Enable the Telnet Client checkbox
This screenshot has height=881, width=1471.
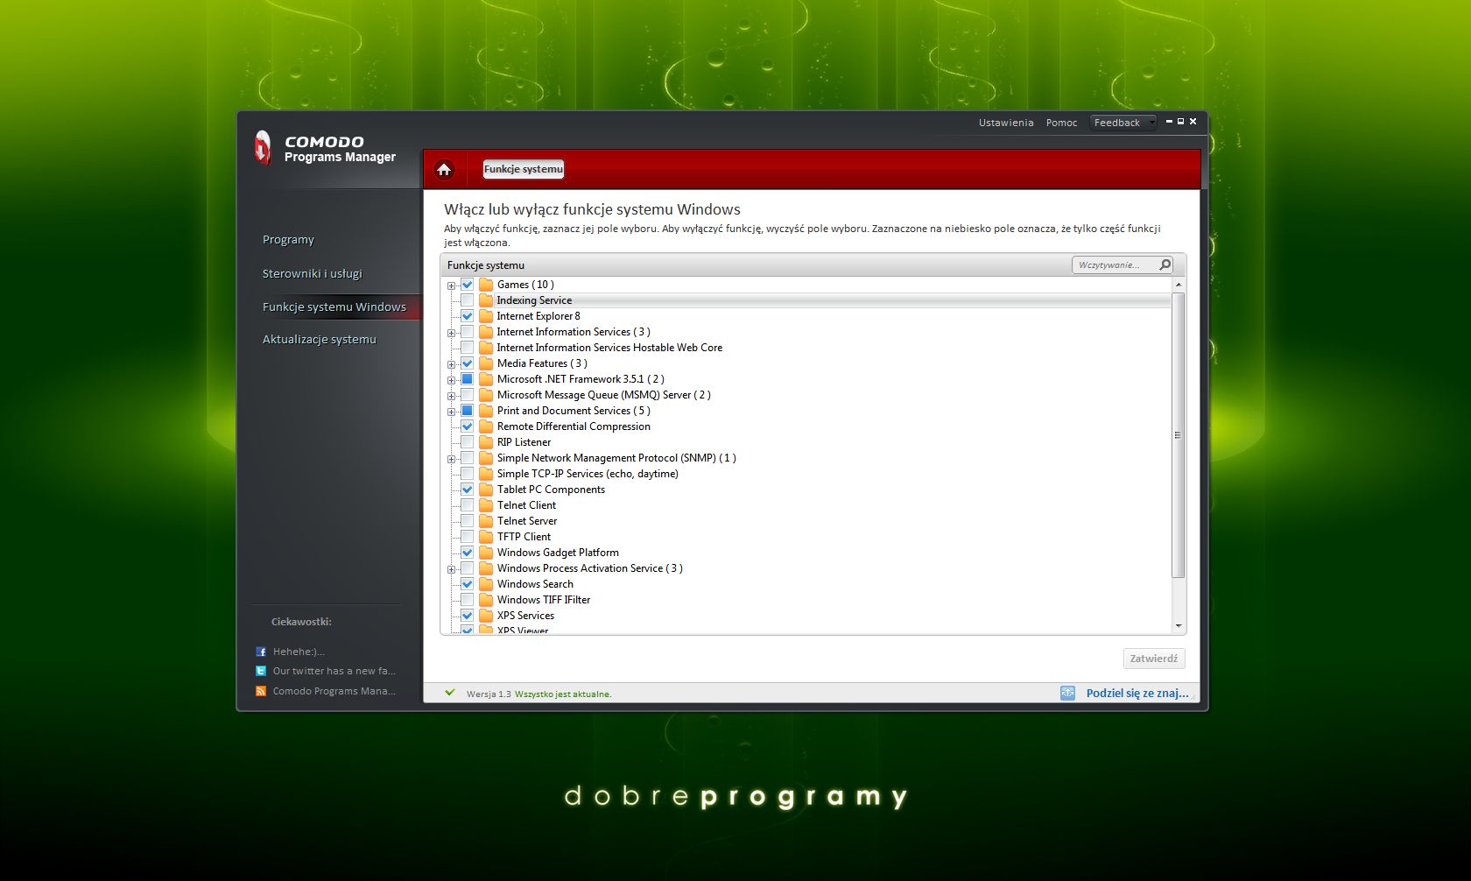pos(468,505)
